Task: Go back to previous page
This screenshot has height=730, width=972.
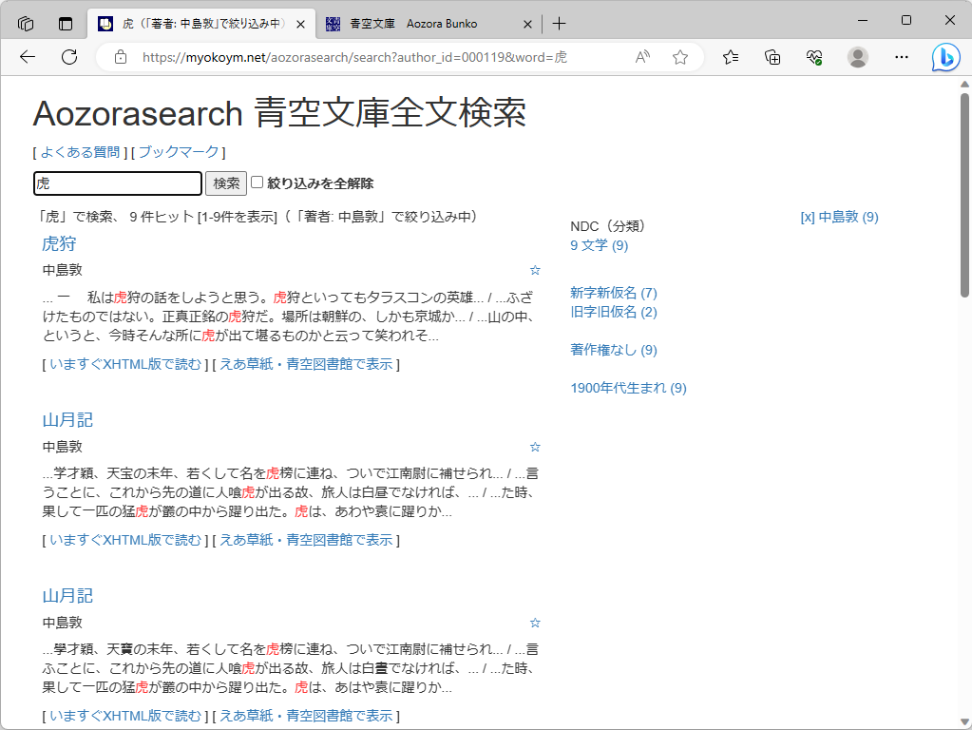Action: (x=27, y=57)
